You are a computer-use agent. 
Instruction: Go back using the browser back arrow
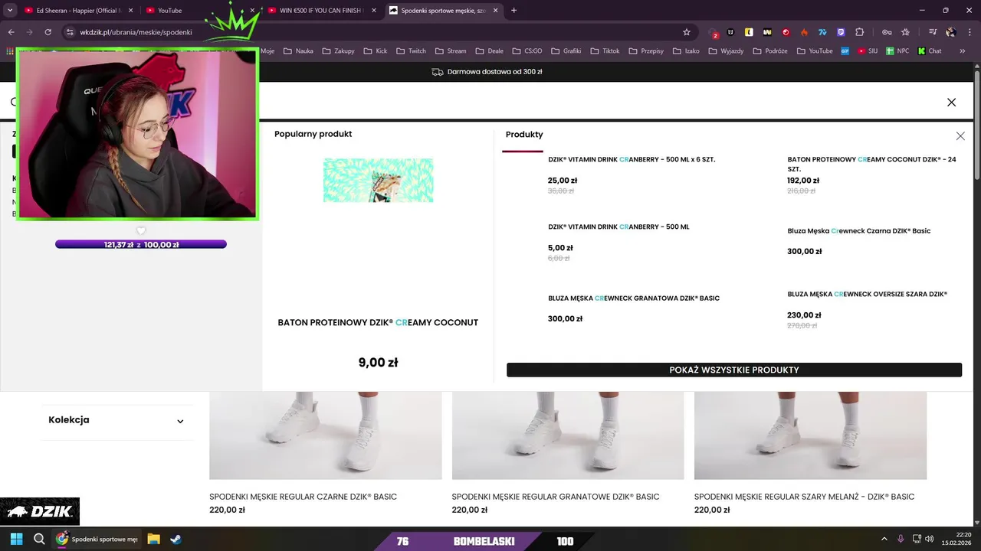click(11, 32)
